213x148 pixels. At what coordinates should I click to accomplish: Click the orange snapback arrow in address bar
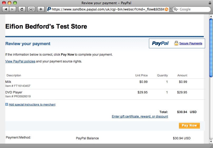pos(166,9)
